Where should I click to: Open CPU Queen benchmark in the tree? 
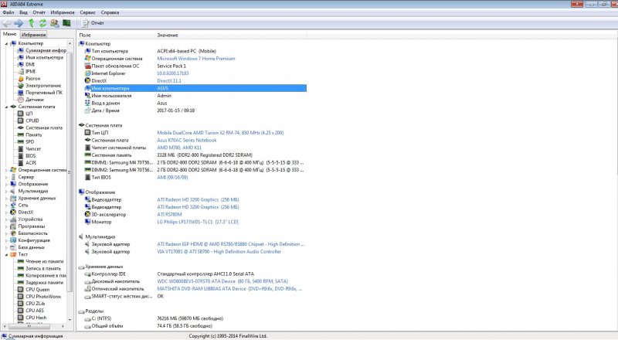point(38,290)
